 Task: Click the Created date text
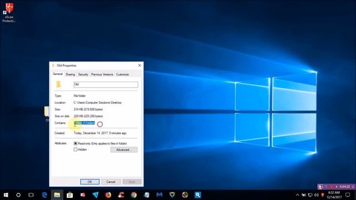click(x=100, y=133)
